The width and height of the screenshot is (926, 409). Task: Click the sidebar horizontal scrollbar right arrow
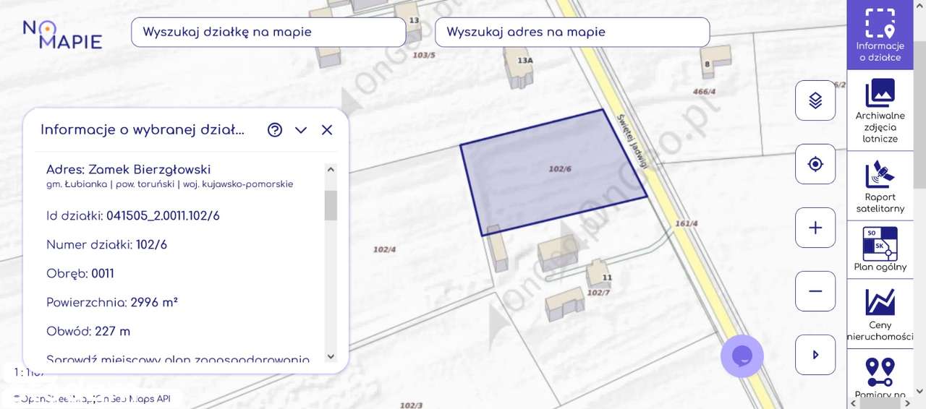tap(907, 403)
